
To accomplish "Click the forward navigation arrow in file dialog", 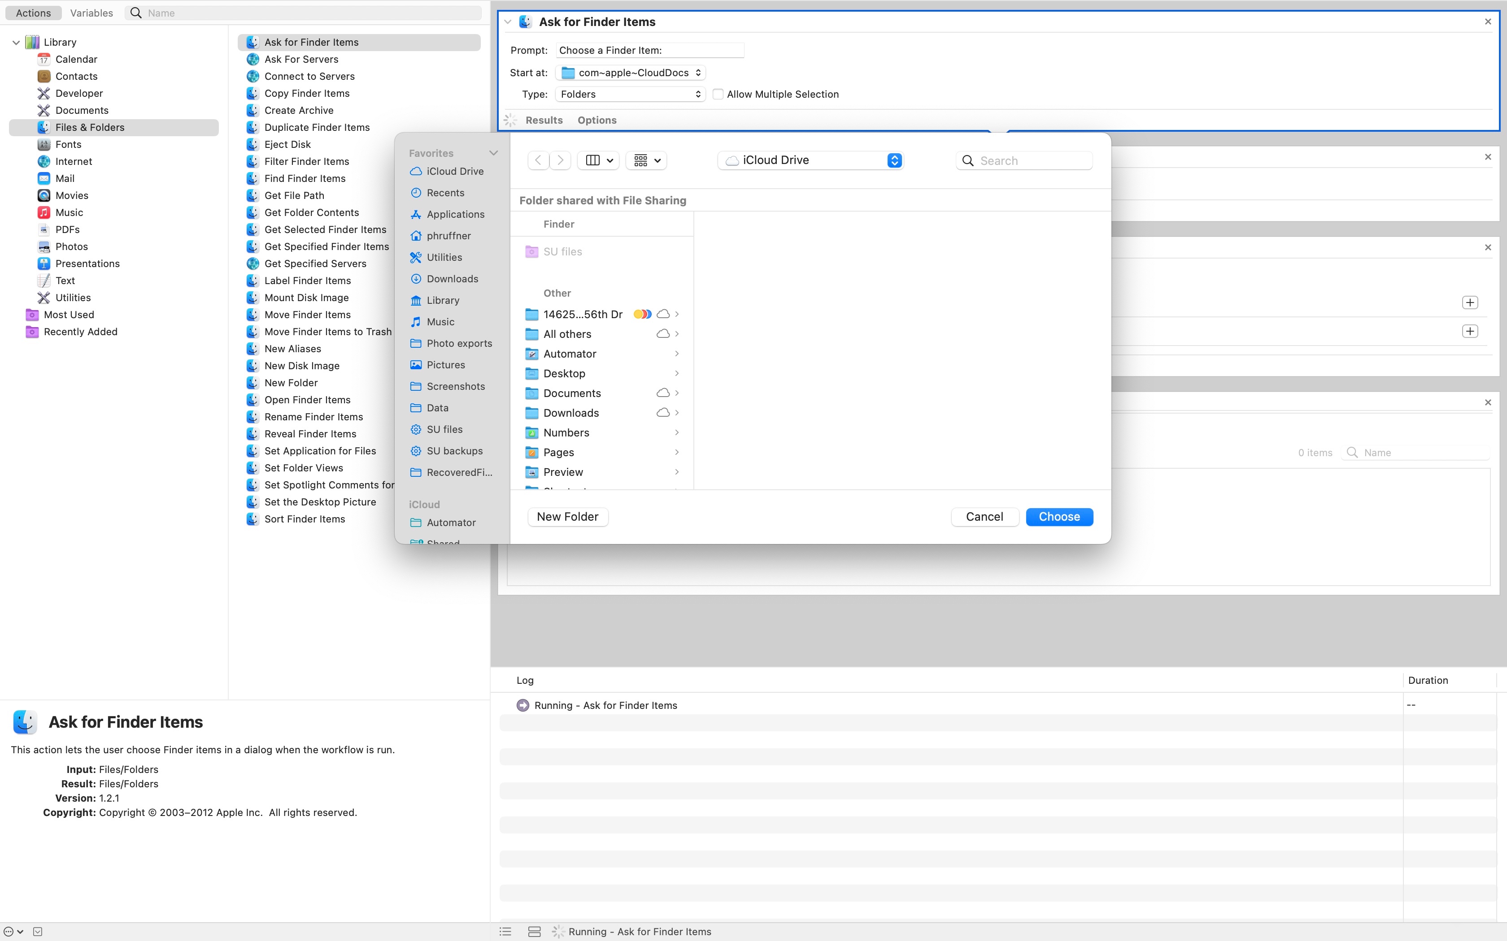I will pos(561,160).
